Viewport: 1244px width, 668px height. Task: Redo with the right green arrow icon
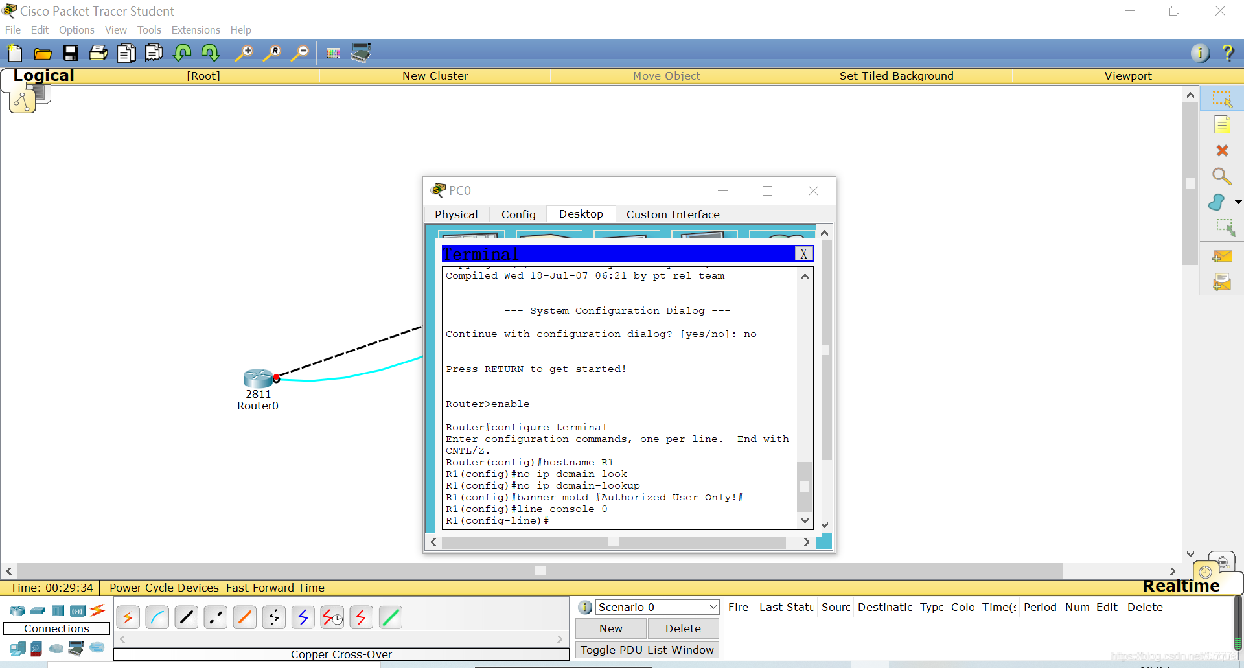(210, 53)
